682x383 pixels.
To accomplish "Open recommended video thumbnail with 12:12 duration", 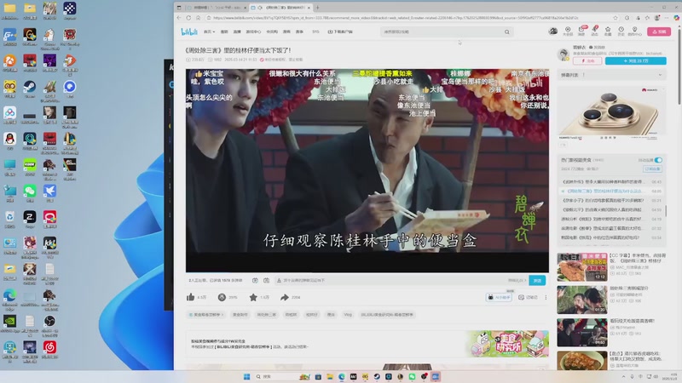I will tap(582, 266).
